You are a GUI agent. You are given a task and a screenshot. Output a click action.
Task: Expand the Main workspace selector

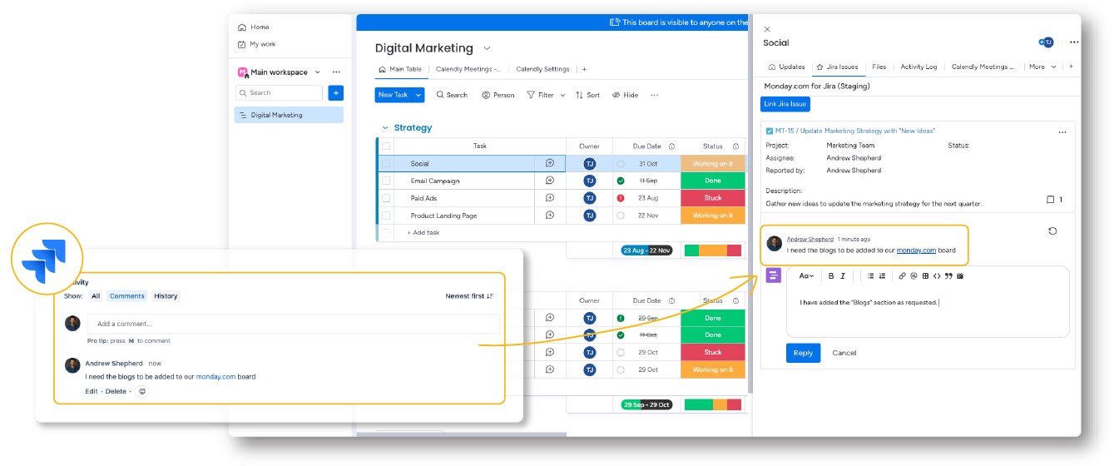[x=318, y=72]
